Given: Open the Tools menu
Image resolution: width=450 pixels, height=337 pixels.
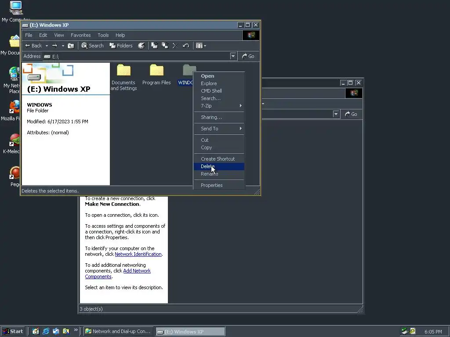Looking at the screenshot, I should [x=103, y=35].
